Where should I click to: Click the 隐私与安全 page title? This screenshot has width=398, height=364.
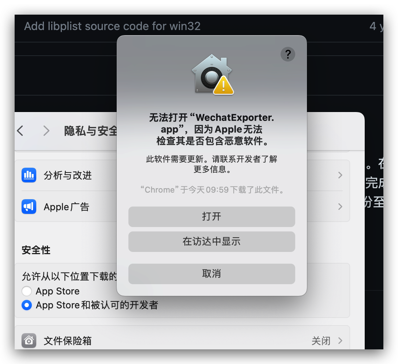pos(91,131)
